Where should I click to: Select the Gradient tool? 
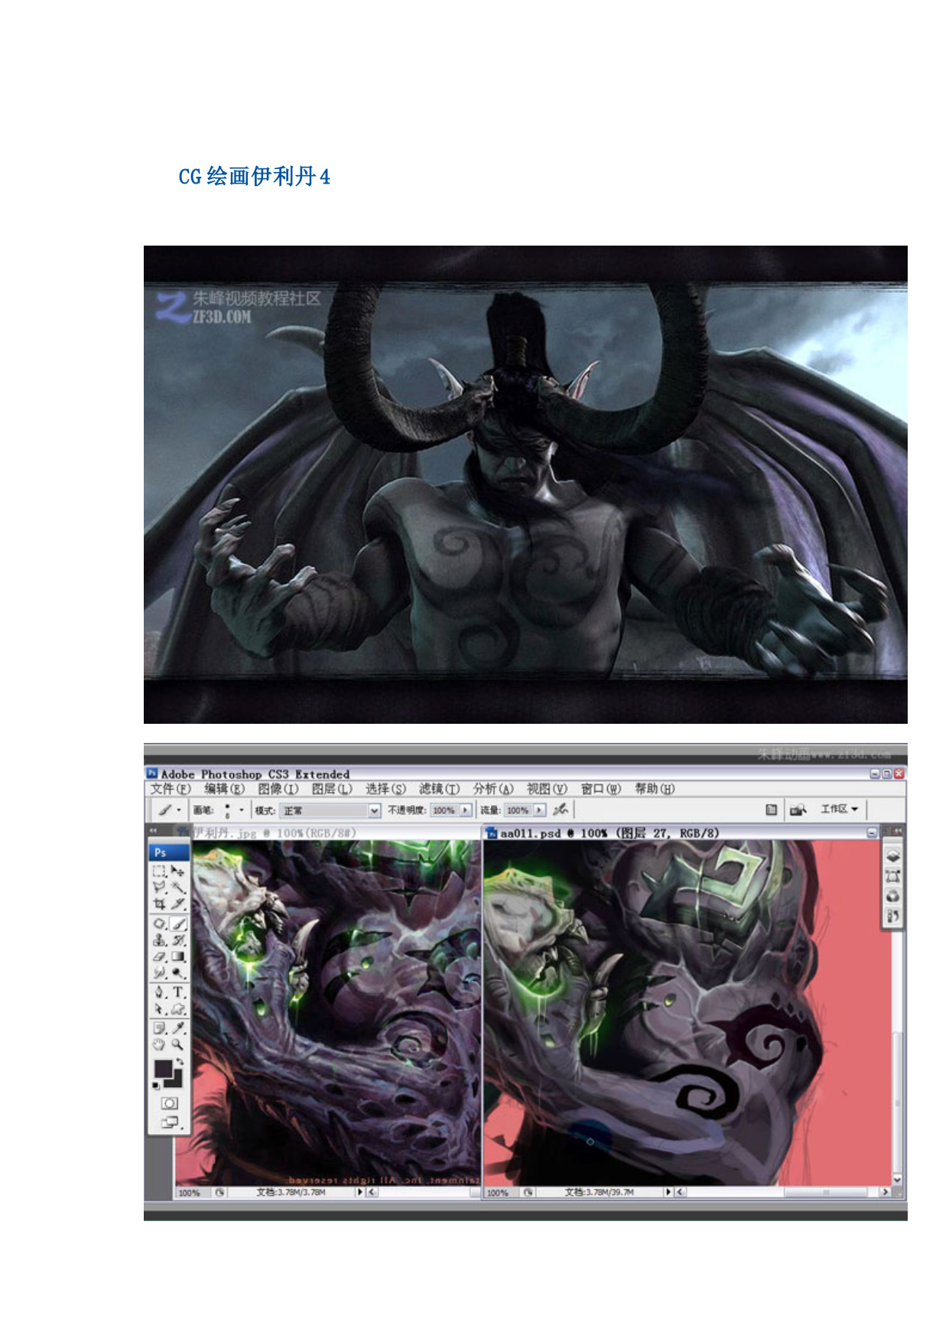[177, 957]
